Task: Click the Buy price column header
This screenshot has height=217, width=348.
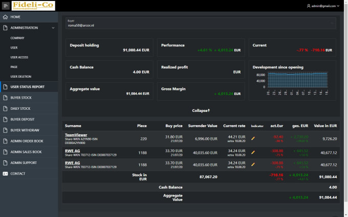Action: tap(174, 126)
